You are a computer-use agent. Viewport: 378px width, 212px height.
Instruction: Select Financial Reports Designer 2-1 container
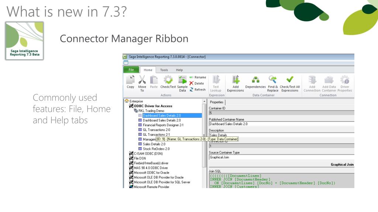pos(163,125)
